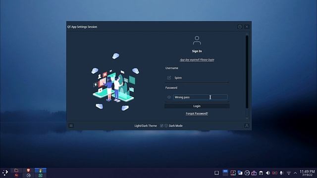Open the Forgot Password? link

point(197,113)
